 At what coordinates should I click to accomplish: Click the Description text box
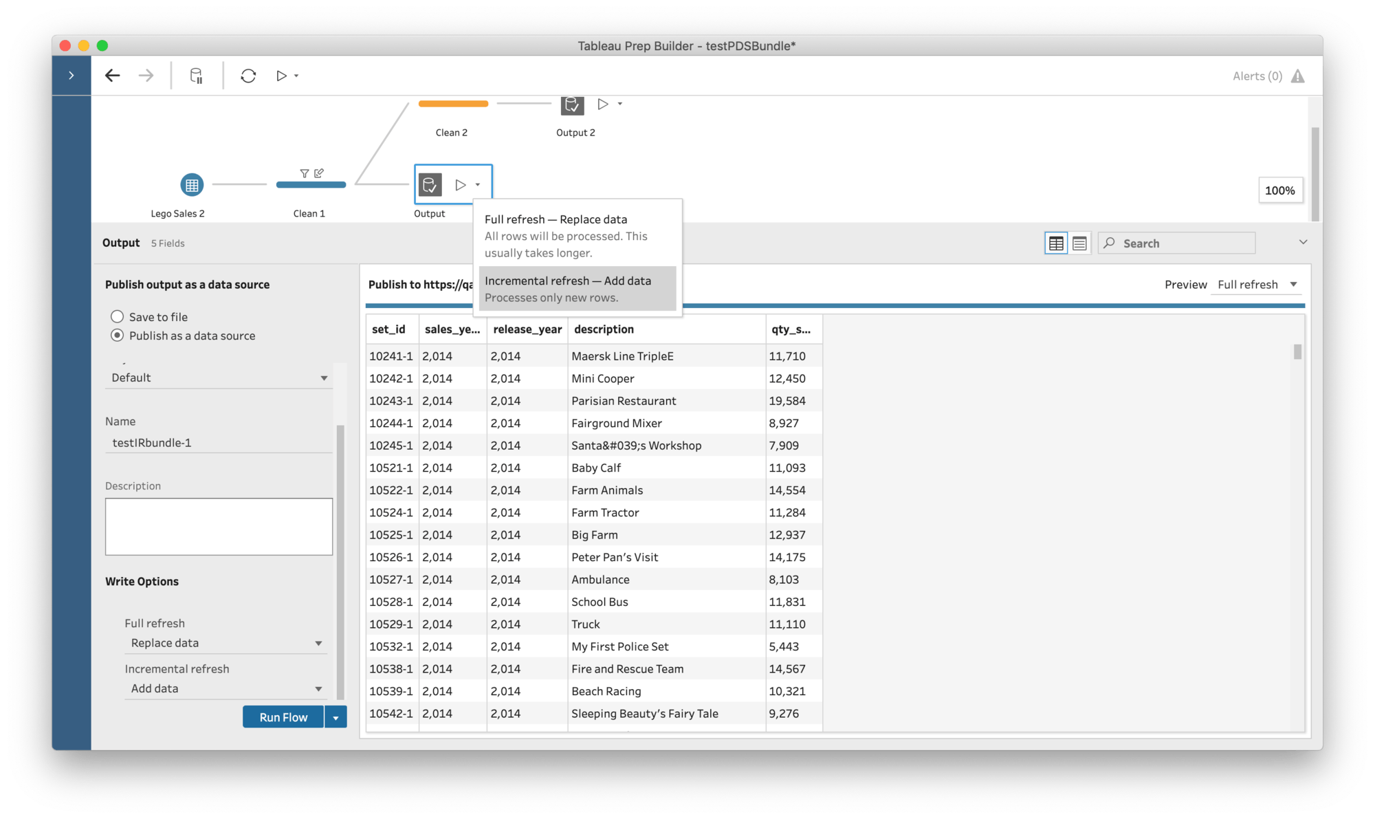[219, 526]
